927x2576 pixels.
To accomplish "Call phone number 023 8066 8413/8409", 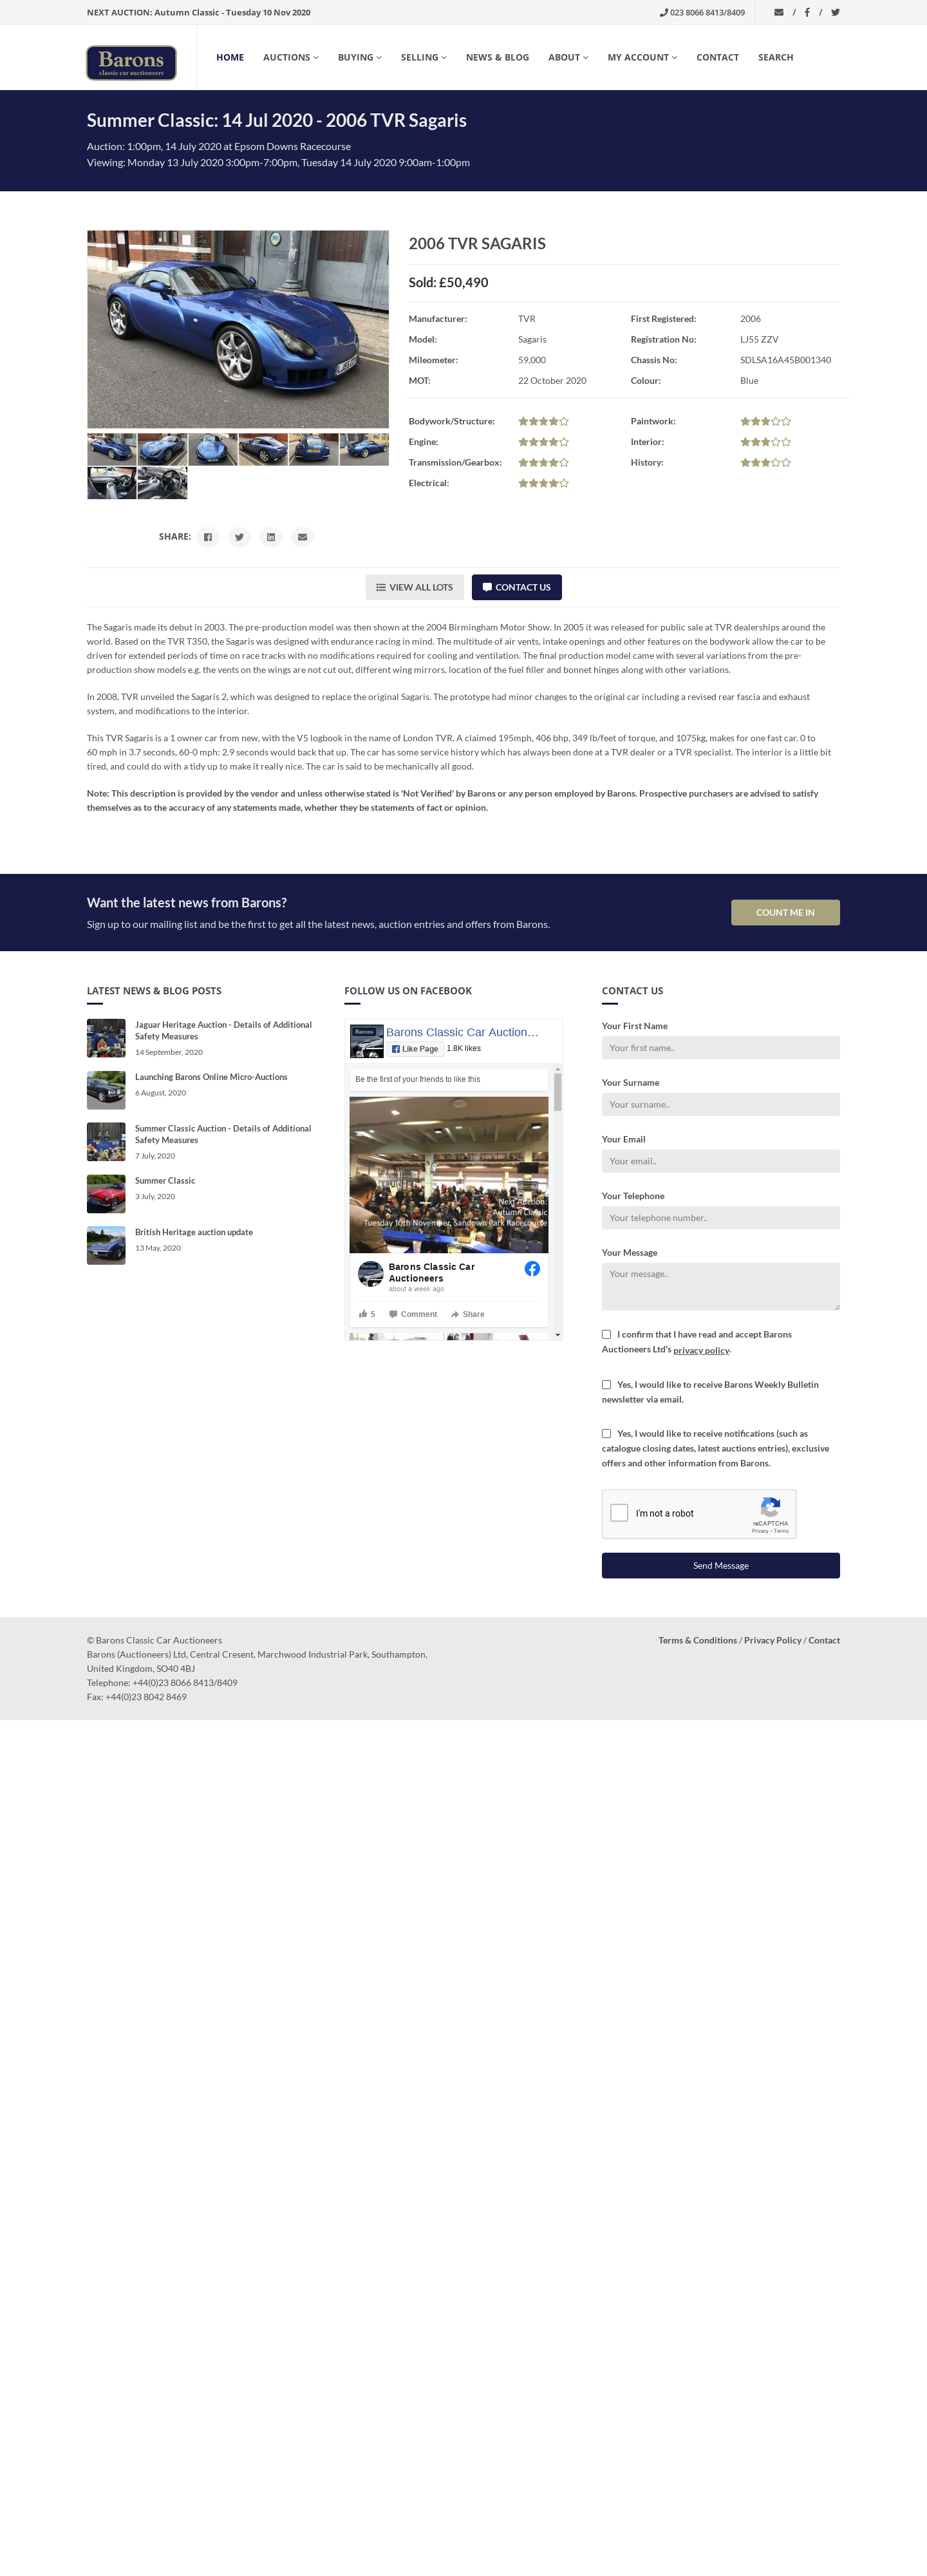I will pyautogui.click(x=702, y=13).
